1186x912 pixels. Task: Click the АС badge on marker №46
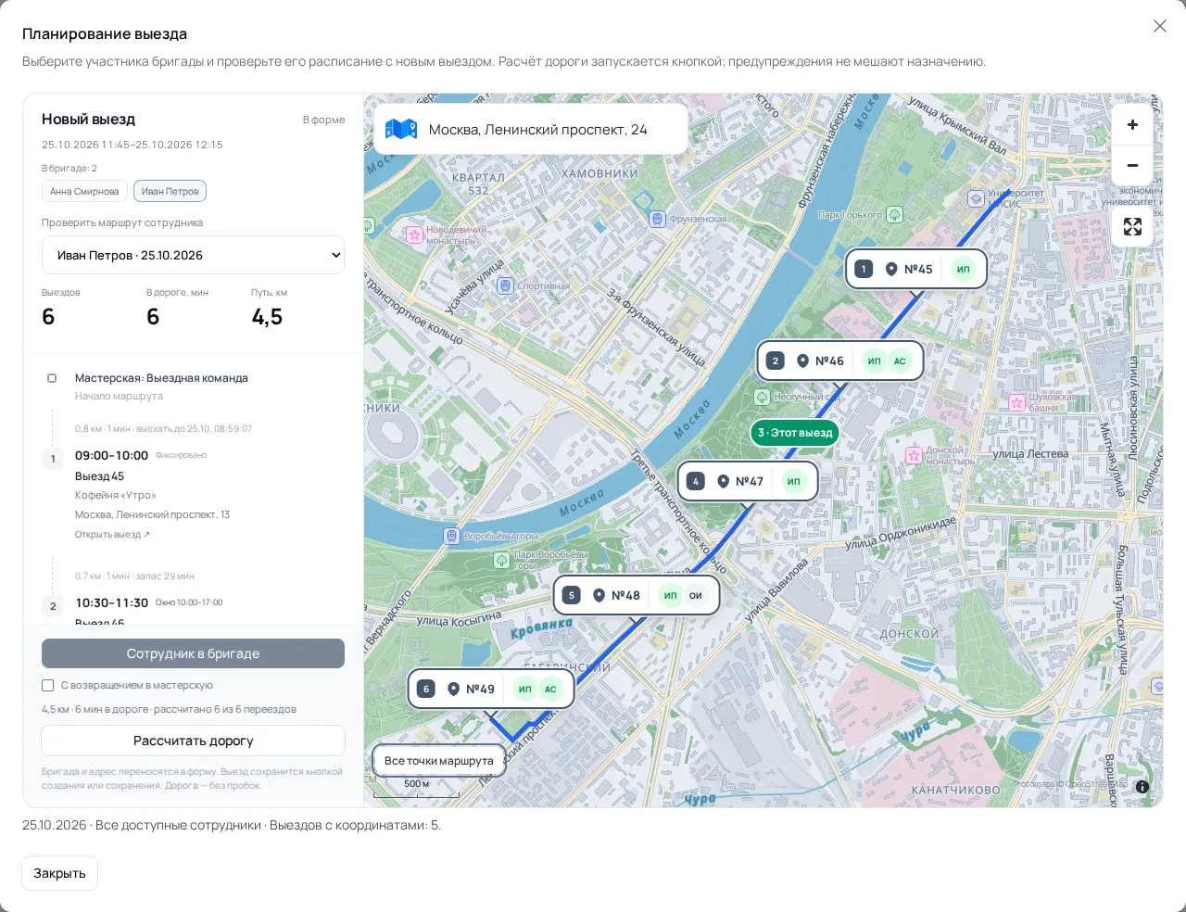point(900,361)
